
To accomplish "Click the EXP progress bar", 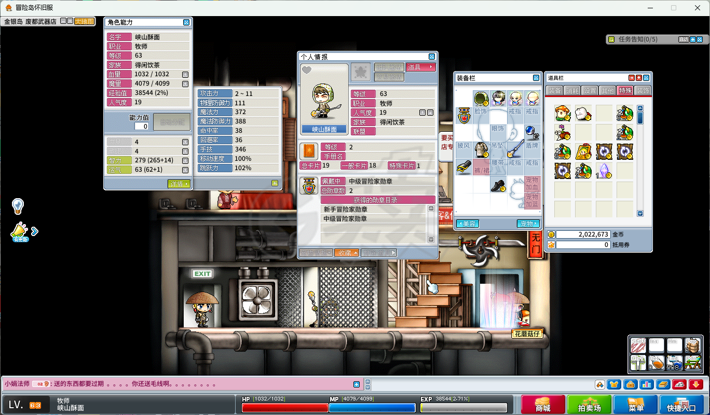I will (463, 408).
